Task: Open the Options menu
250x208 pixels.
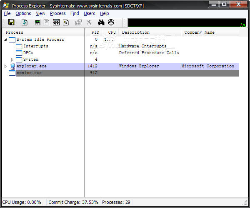Action: (23, 14)
